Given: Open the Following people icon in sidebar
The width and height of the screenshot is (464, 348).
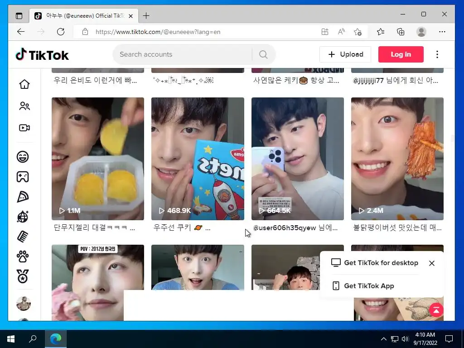Looking at the screenshot, I should point(24,106).
